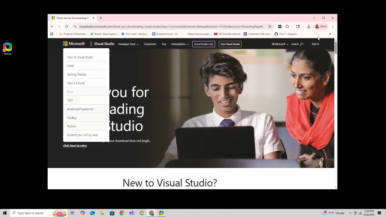Select Python in the dropdown list

click(86, 126)
